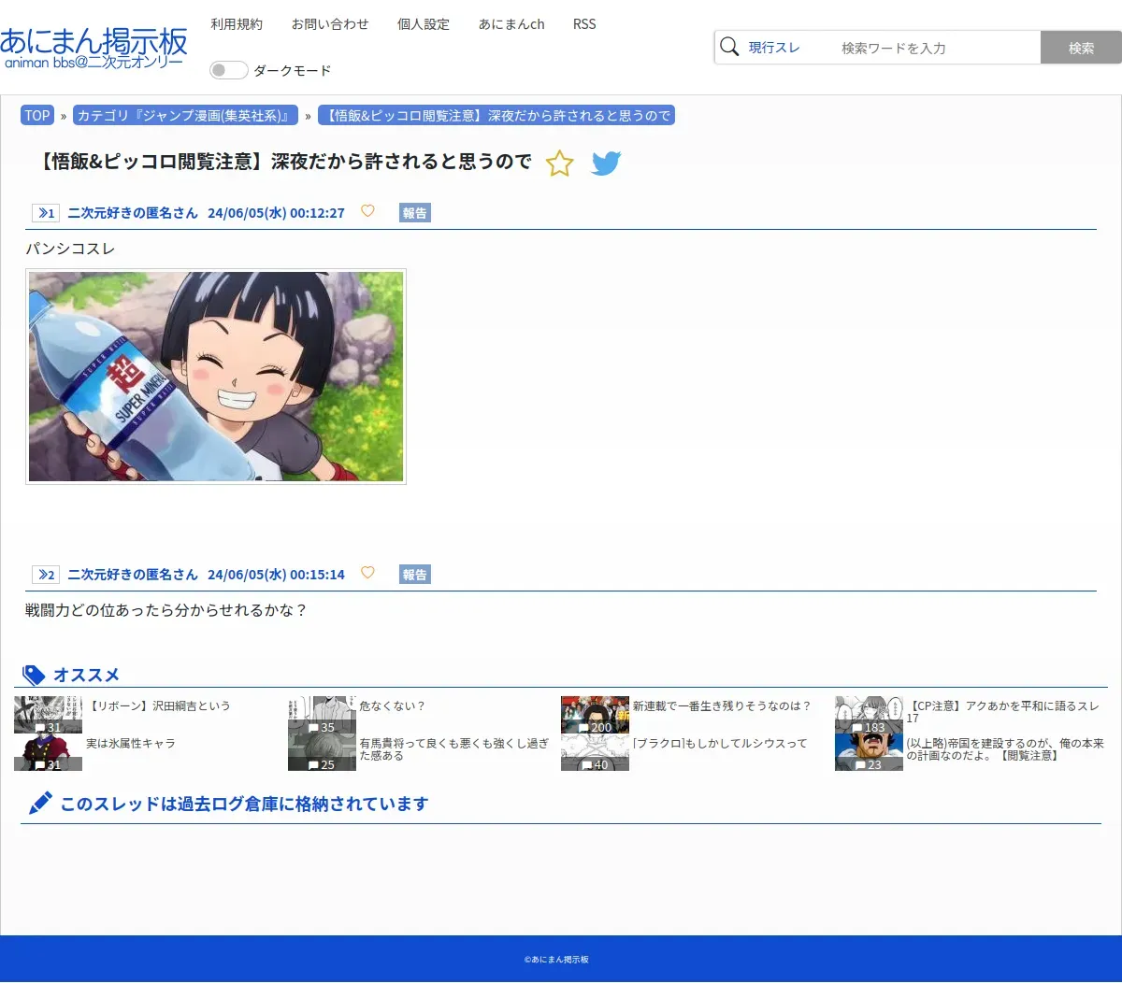Viewport: 1122px width, 983px height.
Task: Open the 利用規約 page
Action: [x=237, y=24]
